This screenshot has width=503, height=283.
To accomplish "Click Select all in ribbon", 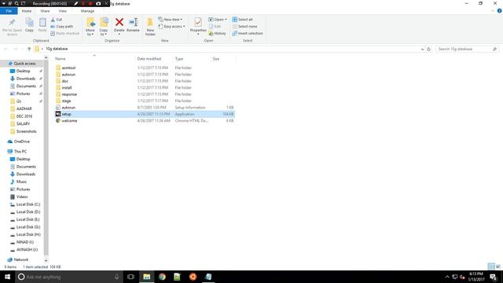I will click(242, 20).
